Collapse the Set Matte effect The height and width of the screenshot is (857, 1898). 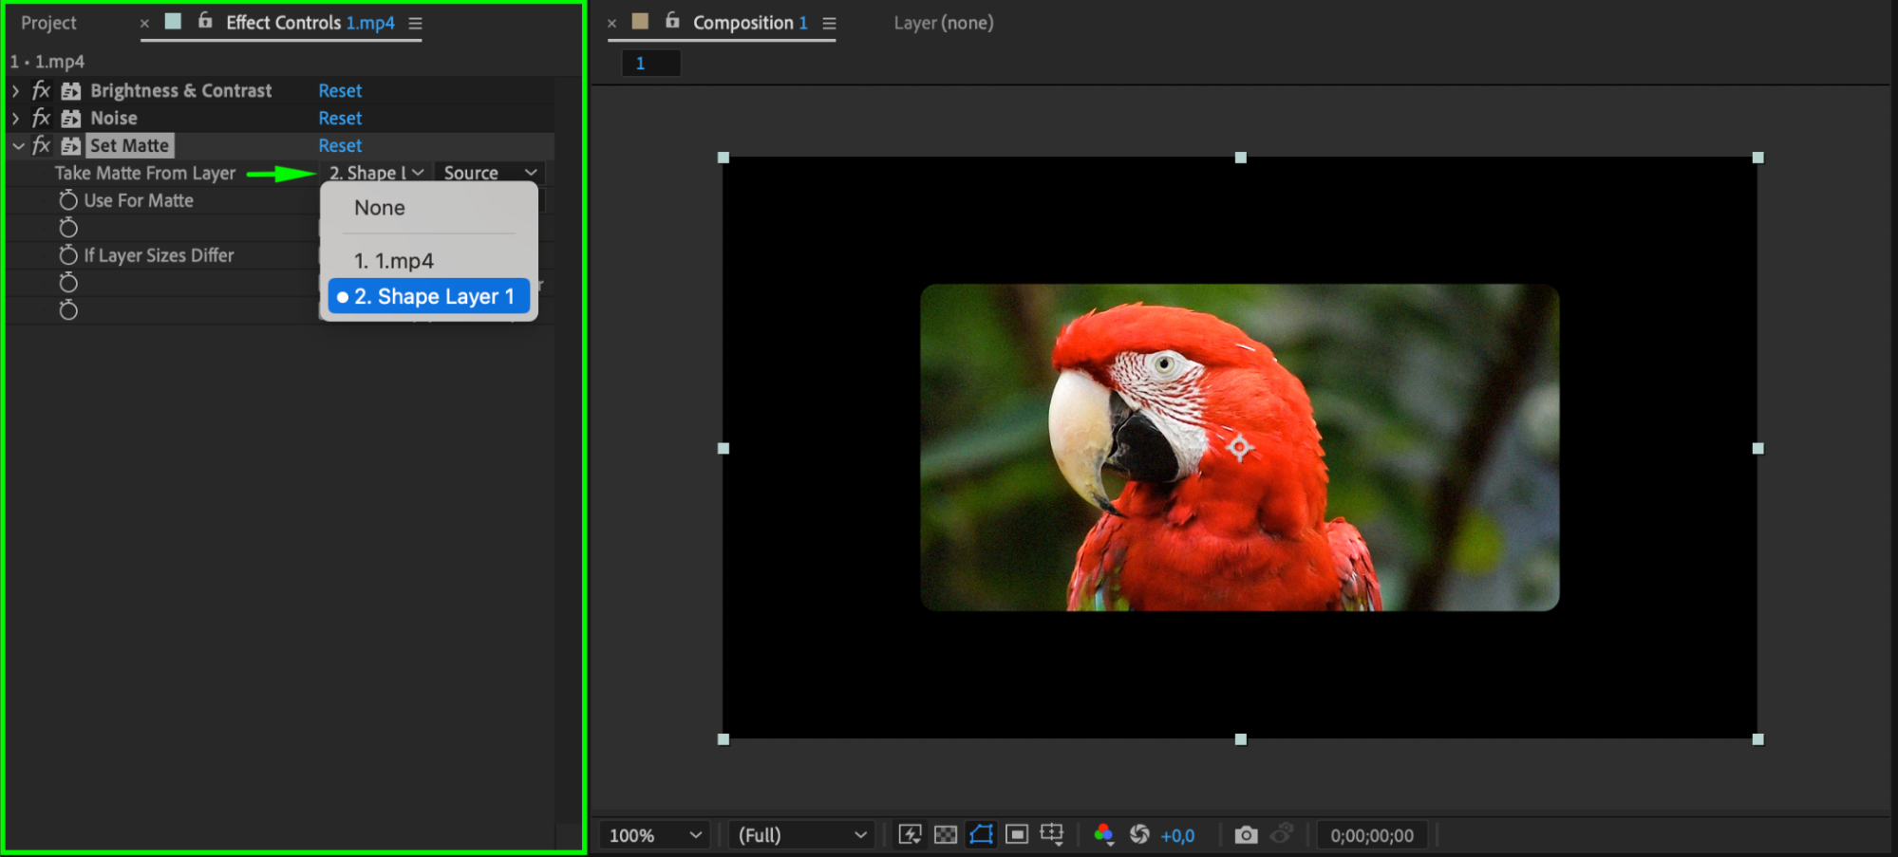18,145
